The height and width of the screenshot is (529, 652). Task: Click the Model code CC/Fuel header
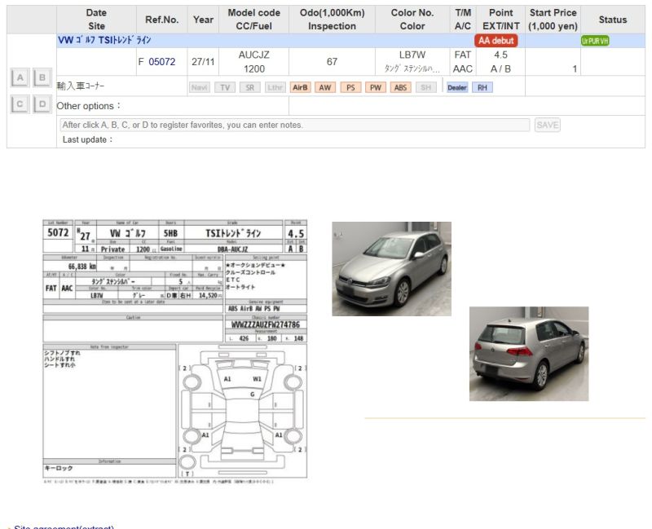coord(253,20)
